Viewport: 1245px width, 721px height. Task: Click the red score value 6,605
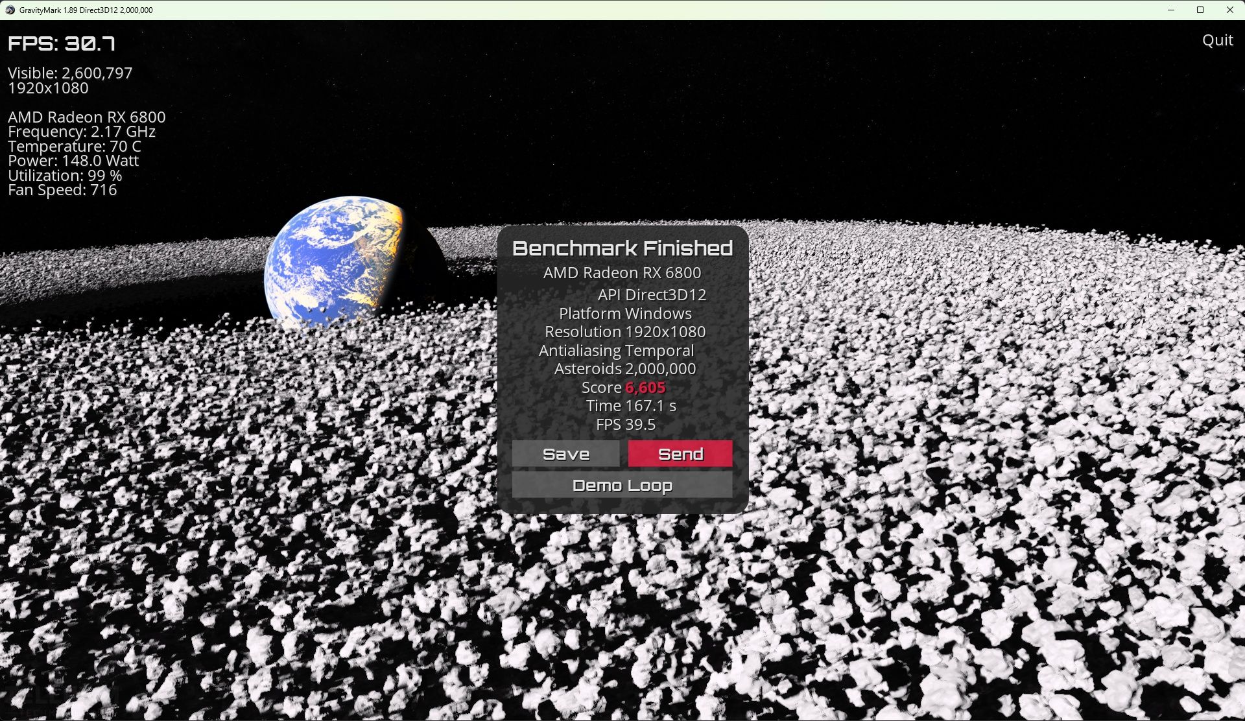(x=645, y=388)
